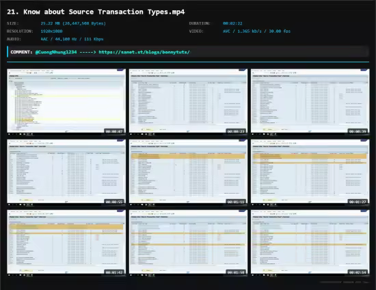The width and height of the screenshot is (376, 290).
Task: View the 00:01:11 preview with orange rows
Action: coord(188,172)
